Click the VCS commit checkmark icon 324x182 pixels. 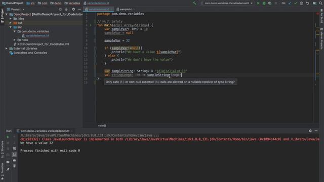click(296, 3)
